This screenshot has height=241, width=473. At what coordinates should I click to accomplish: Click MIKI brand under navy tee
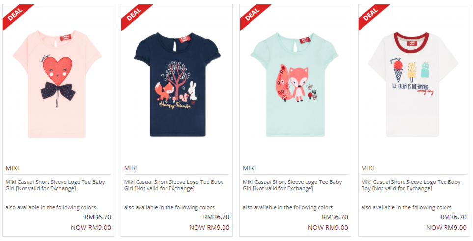[x=131, y=168]
